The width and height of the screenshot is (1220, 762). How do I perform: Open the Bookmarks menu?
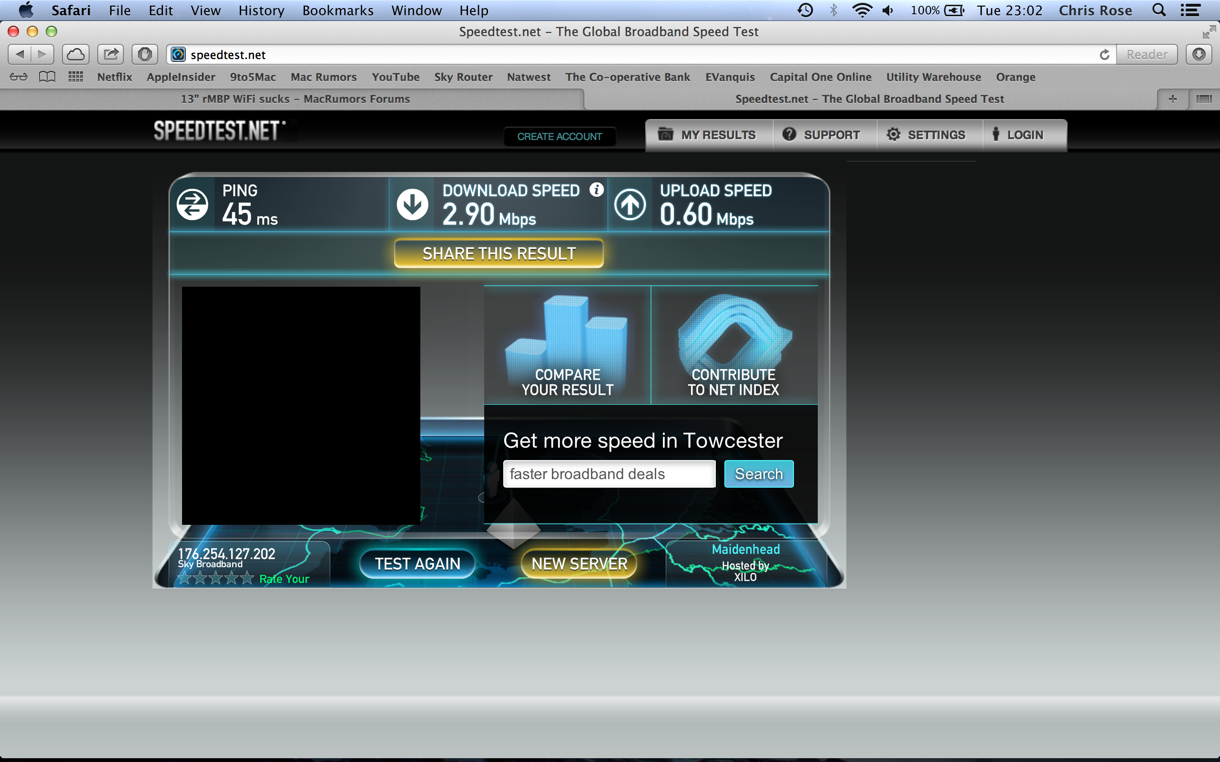point(338,10)
